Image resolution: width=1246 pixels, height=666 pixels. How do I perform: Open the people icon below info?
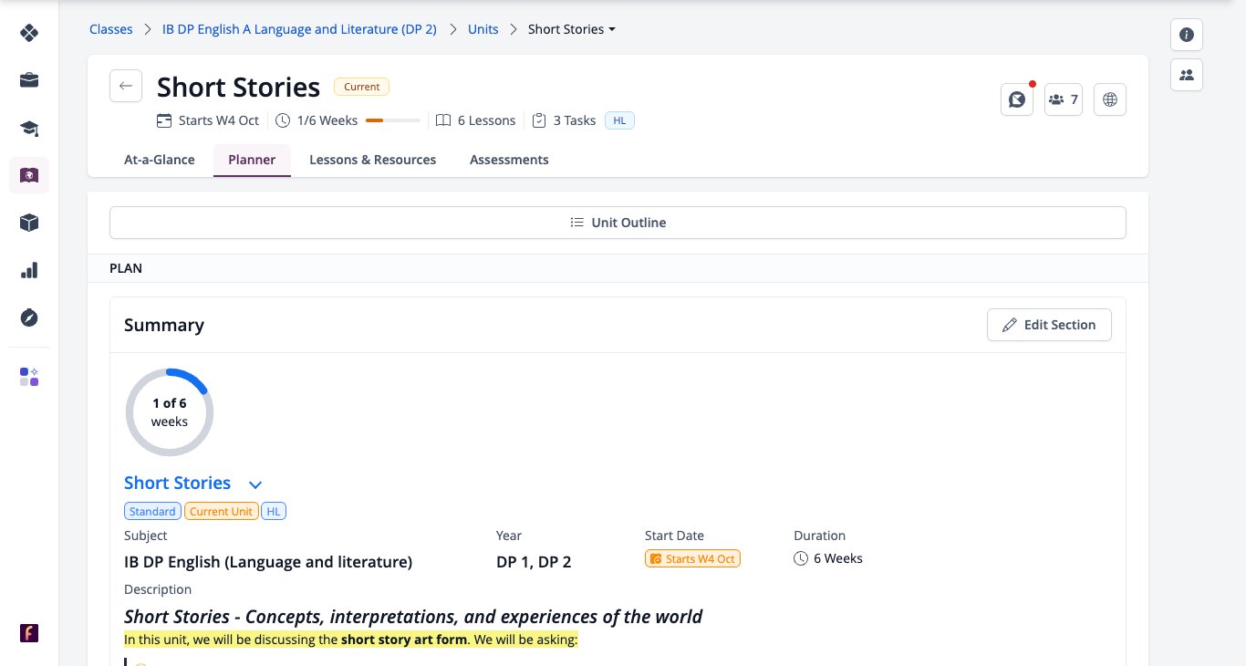click(x=1187, y=75)
